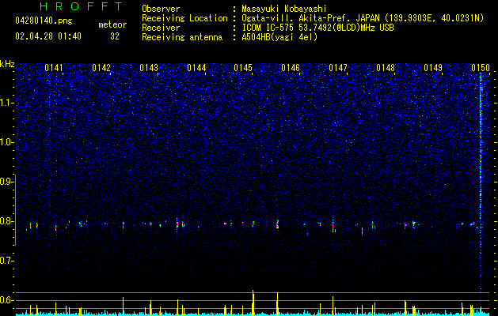Click the Receiving Location label
The width and height of the screenshot is (498, 316).
click(x=184, y=18)
